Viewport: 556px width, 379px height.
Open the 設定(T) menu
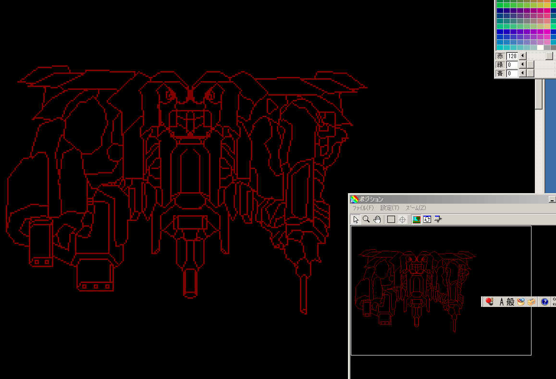[390, 208]
